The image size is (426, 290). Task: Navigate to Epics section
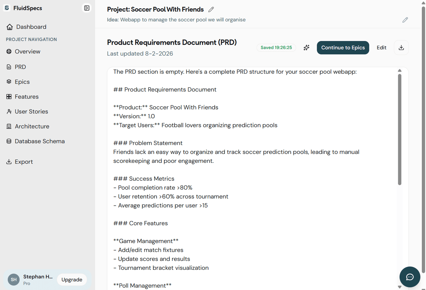coord(22,82)
